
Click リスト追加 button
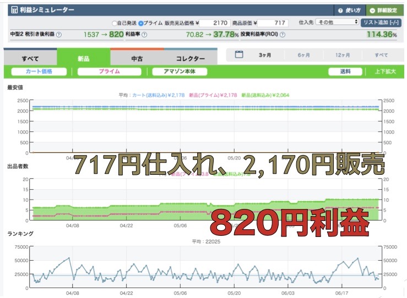point(381,23)
